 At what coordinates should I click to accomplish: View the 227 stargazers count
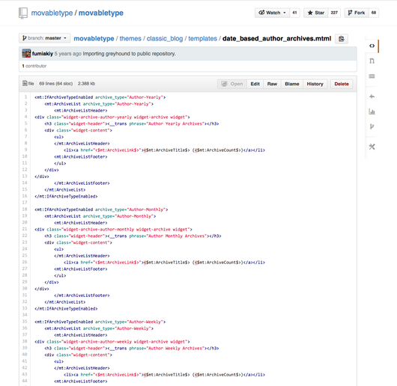(334, 13)
